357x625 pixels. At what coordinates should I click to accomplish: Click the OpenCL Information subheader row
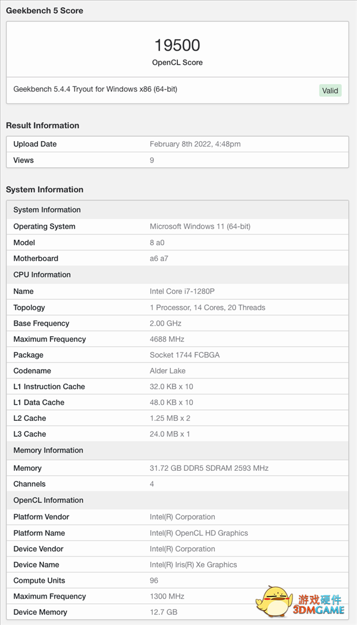178,500
